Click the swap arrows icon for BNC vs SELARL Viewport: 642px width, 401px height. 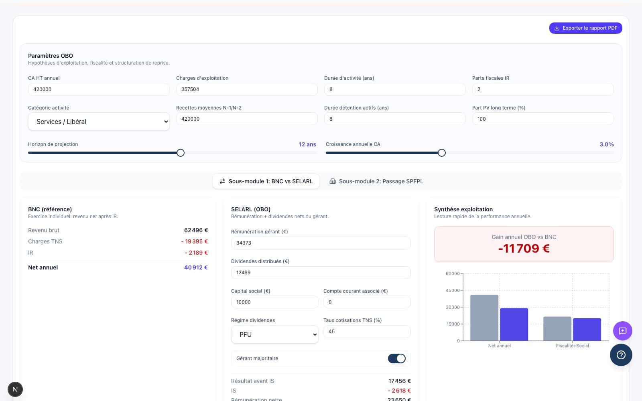(222, 181)
